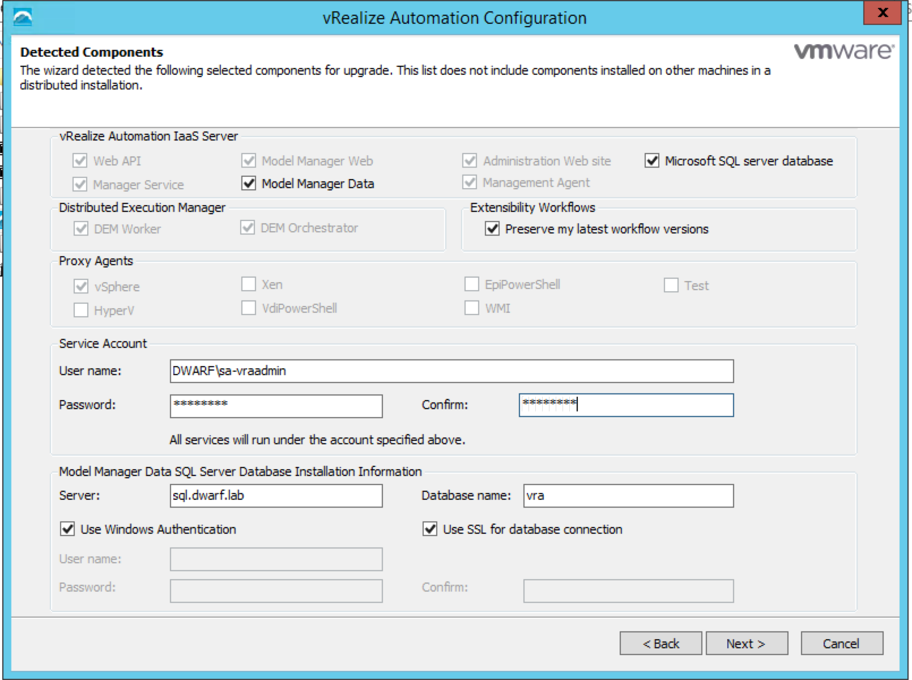Click the vRealize Automation IaaS Server group label
The height and width of the screenshot is (680, 912).
point(148,136)
